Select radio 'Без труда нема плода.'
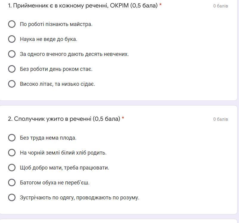The height and width of the screenshot is (223, 239). 12,138
